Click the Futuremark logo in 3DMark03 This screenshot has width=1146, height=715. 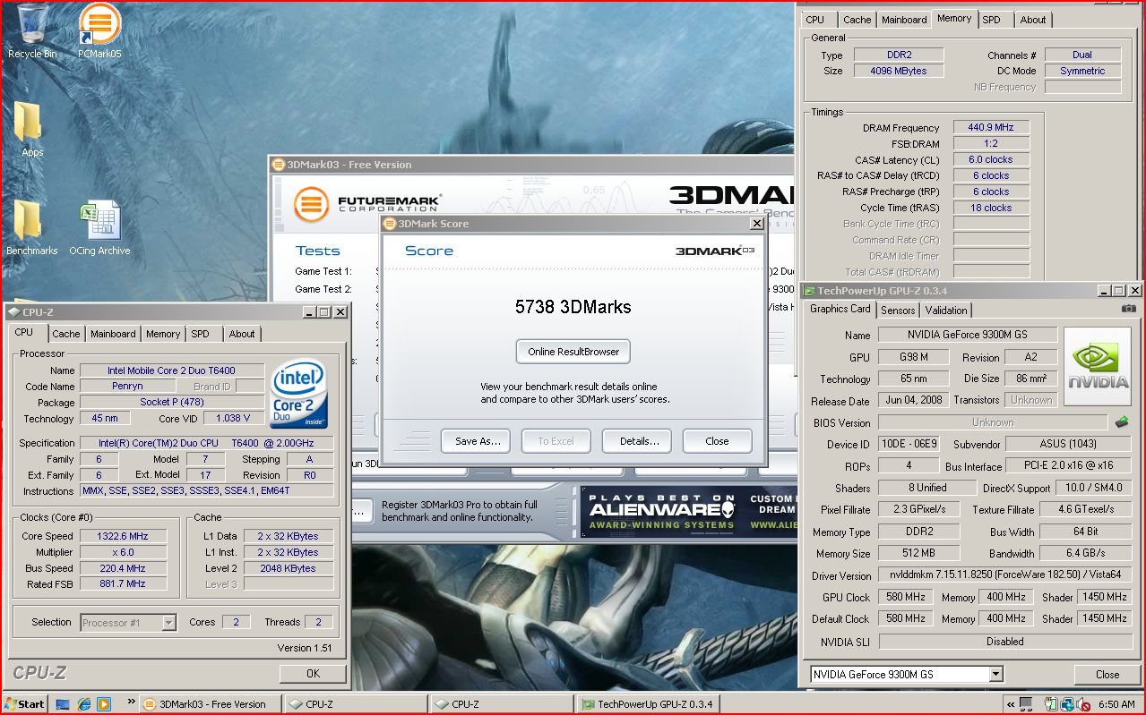click(367, 203)
